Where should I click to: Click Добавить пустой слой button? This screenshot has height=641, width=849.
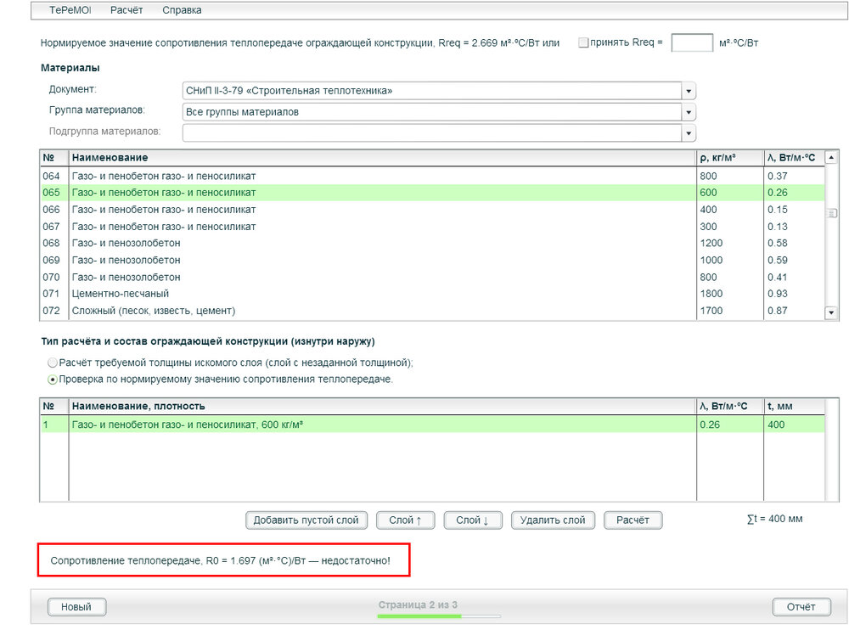click(306, 520)
